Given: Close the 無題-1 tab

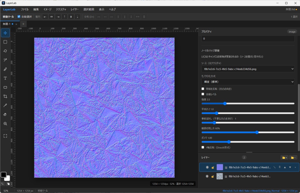Looking at the screenshot, I should point(16,24).
